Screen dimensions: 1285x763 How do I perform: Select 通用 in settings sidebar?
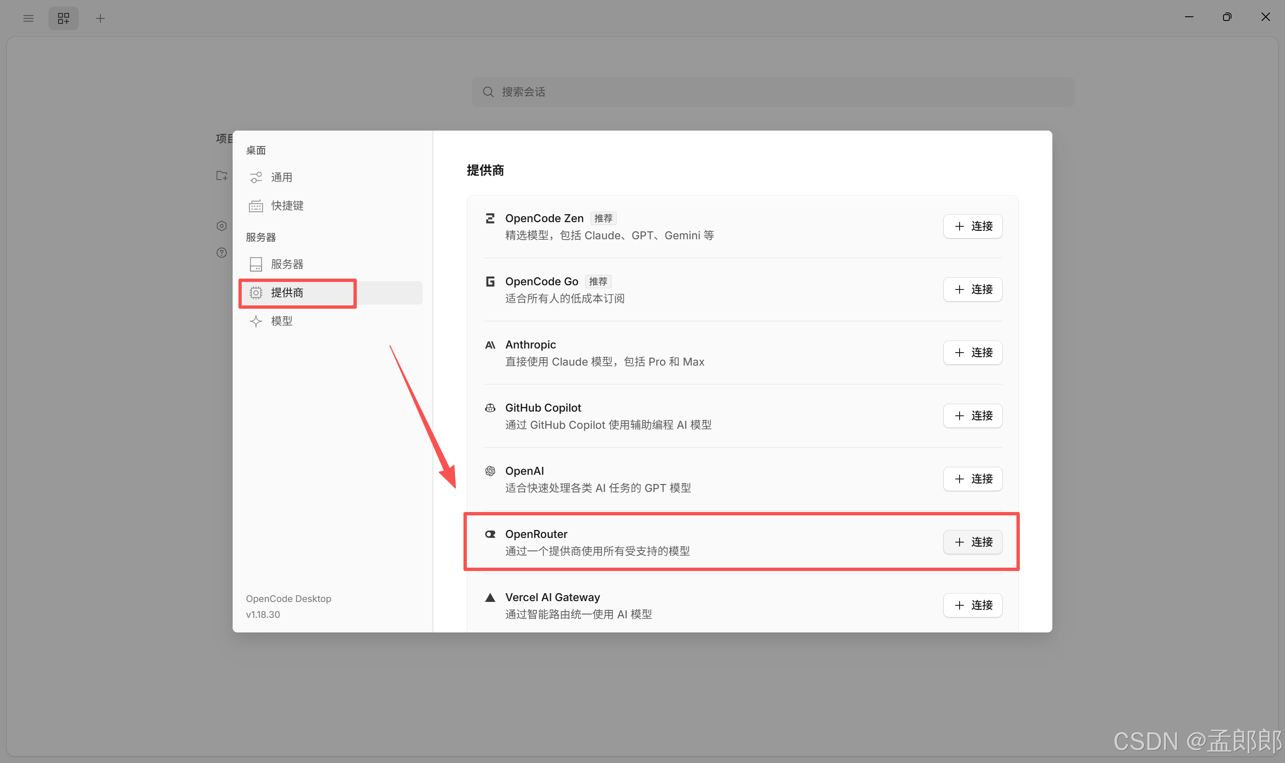[332, 177]
